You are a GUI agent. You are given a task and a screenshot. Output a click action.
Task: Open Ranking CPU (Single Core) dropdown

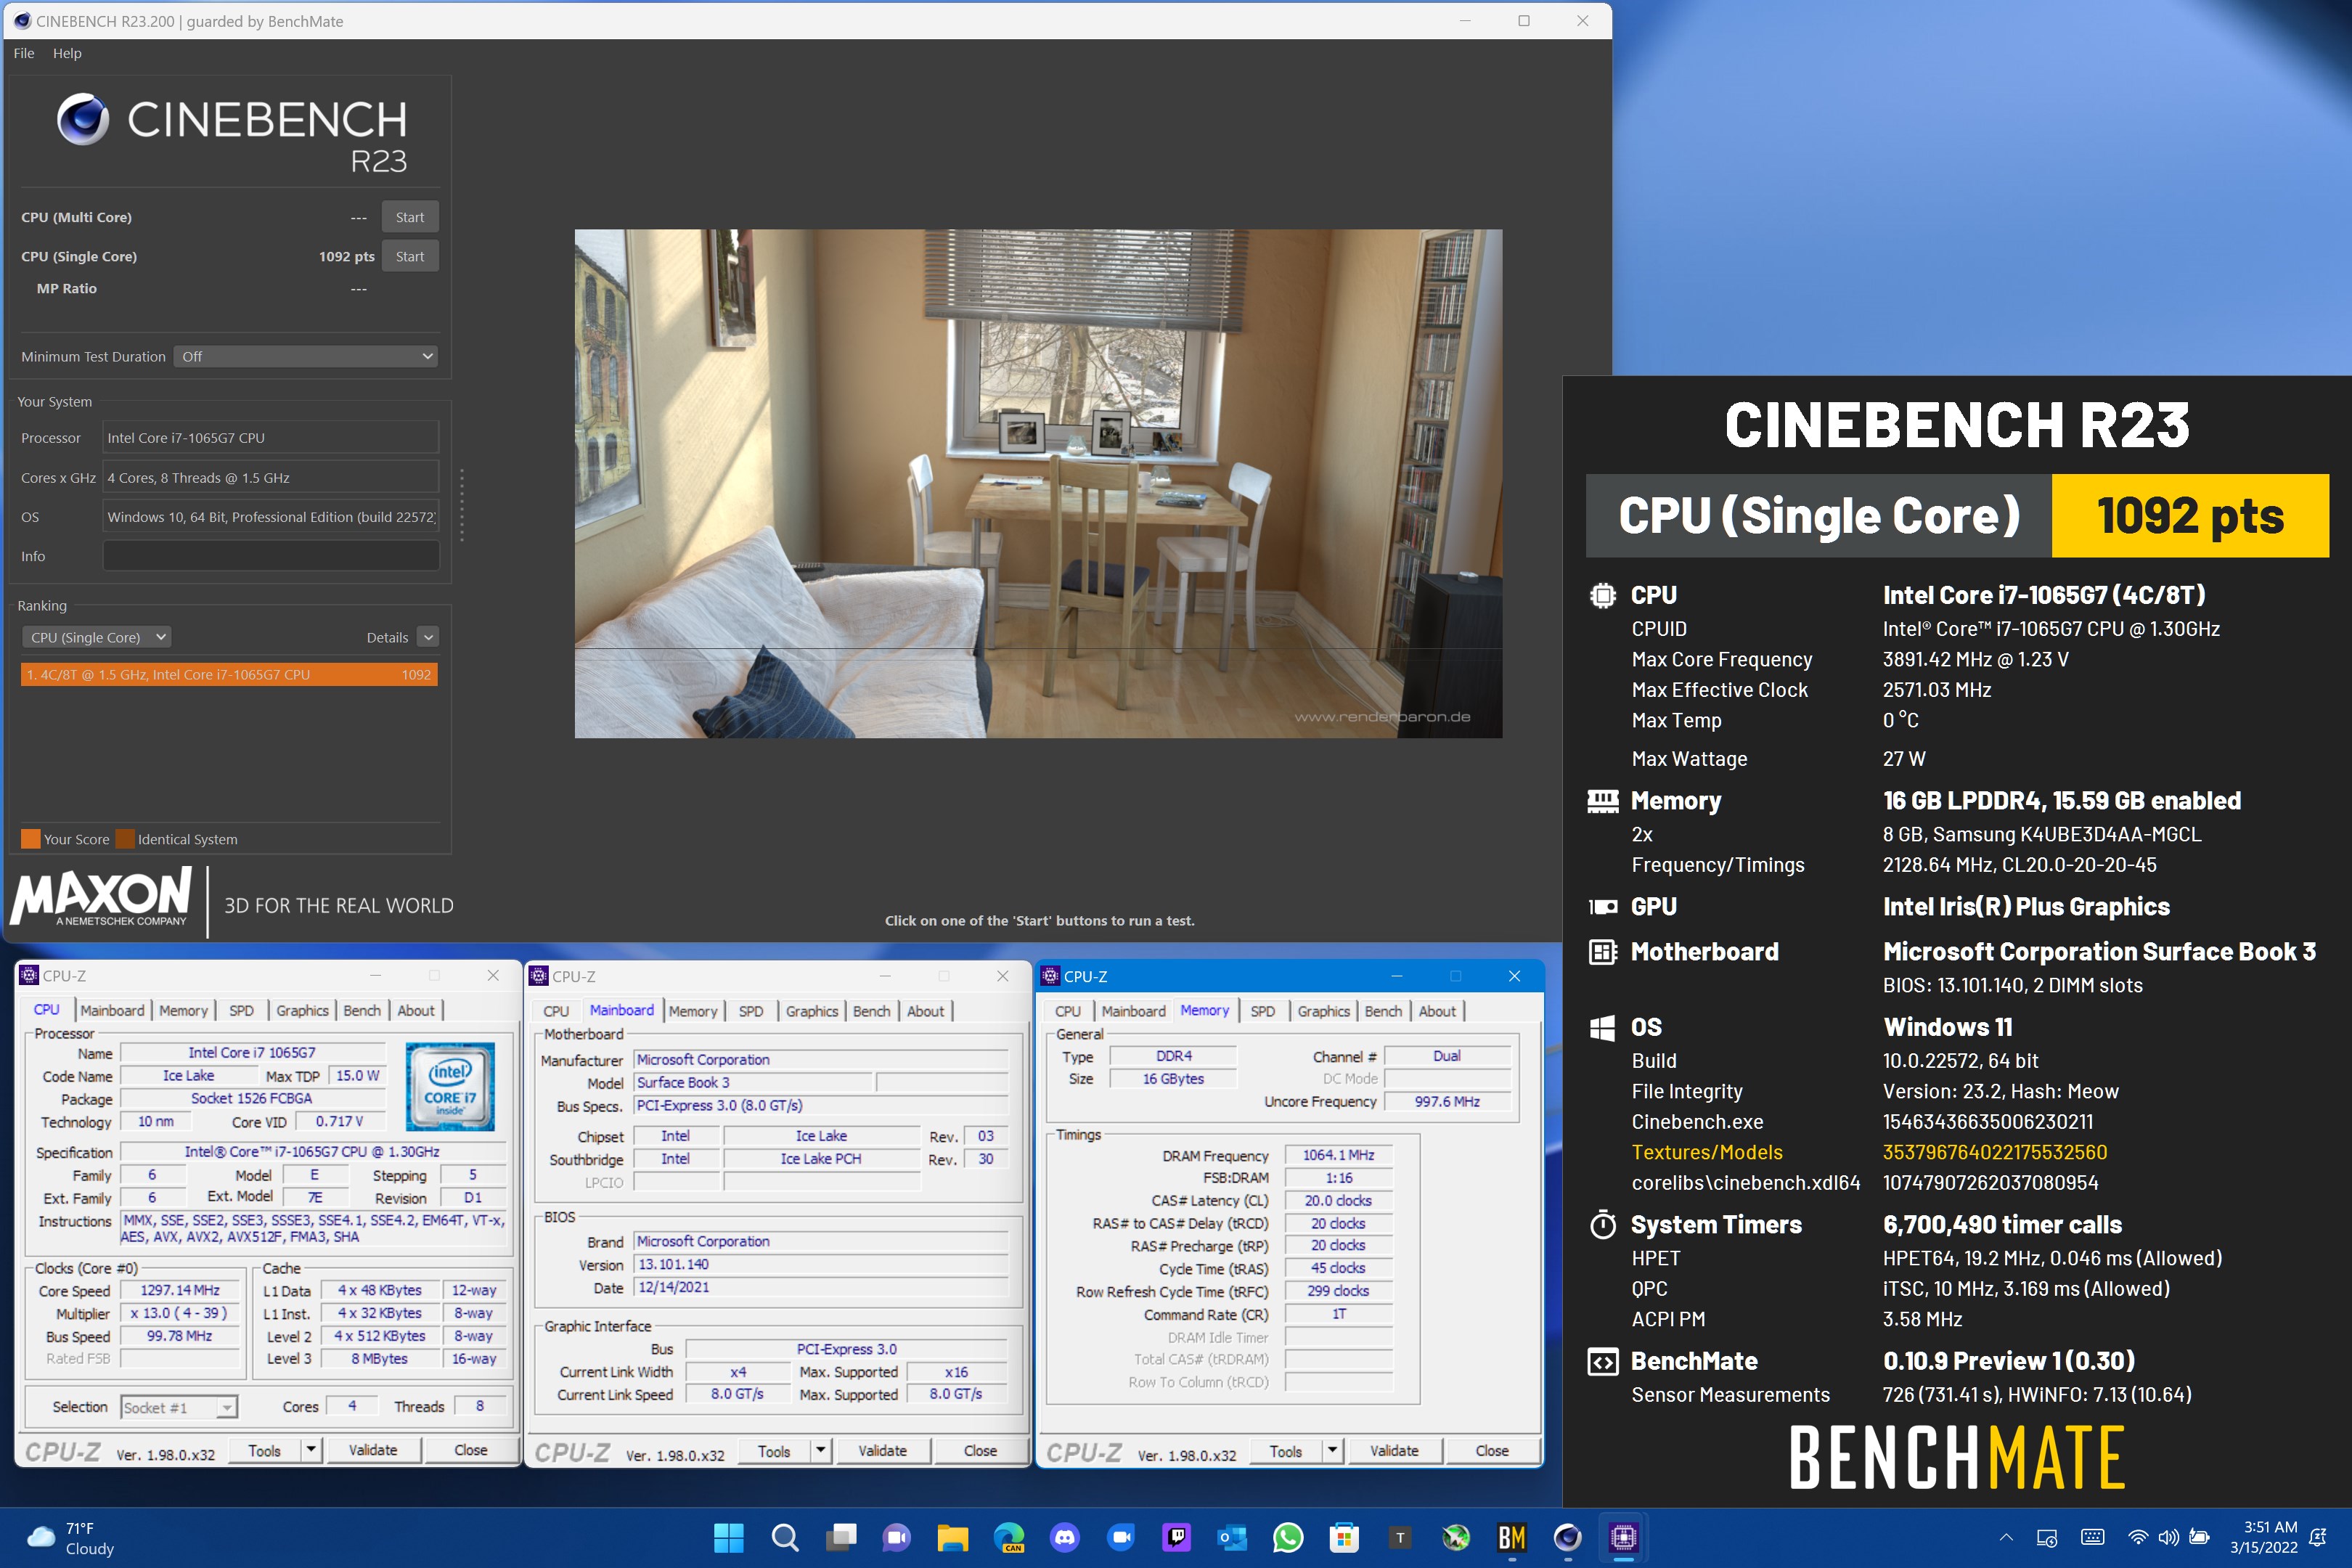[x=96, y=637]
